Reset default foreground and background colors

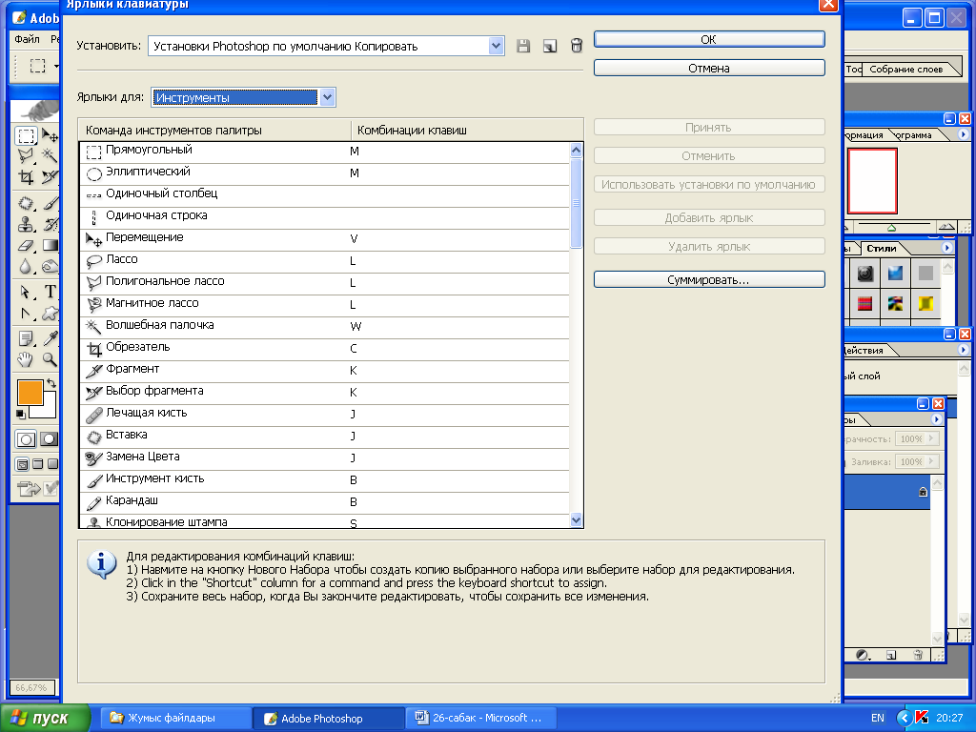tap(21, 414)
